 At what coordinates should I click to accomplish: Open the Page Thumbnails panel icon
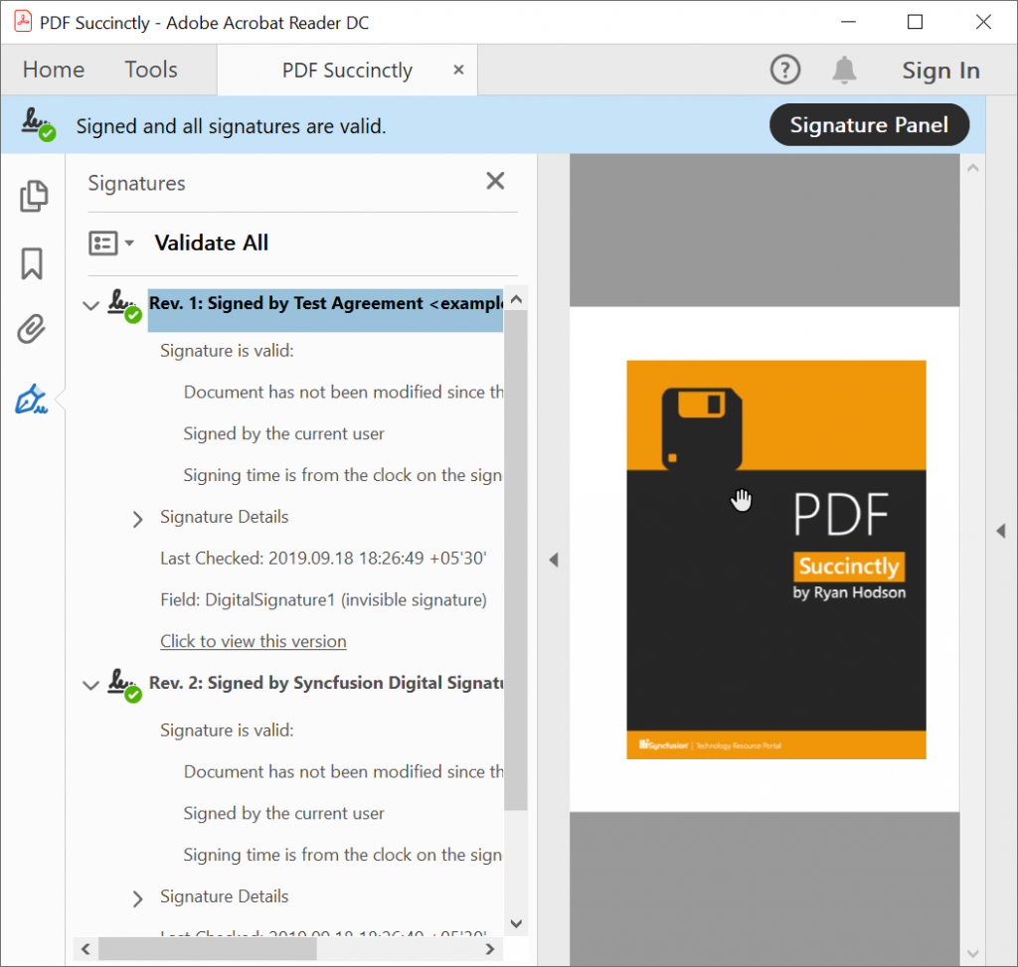click(33, 196)
